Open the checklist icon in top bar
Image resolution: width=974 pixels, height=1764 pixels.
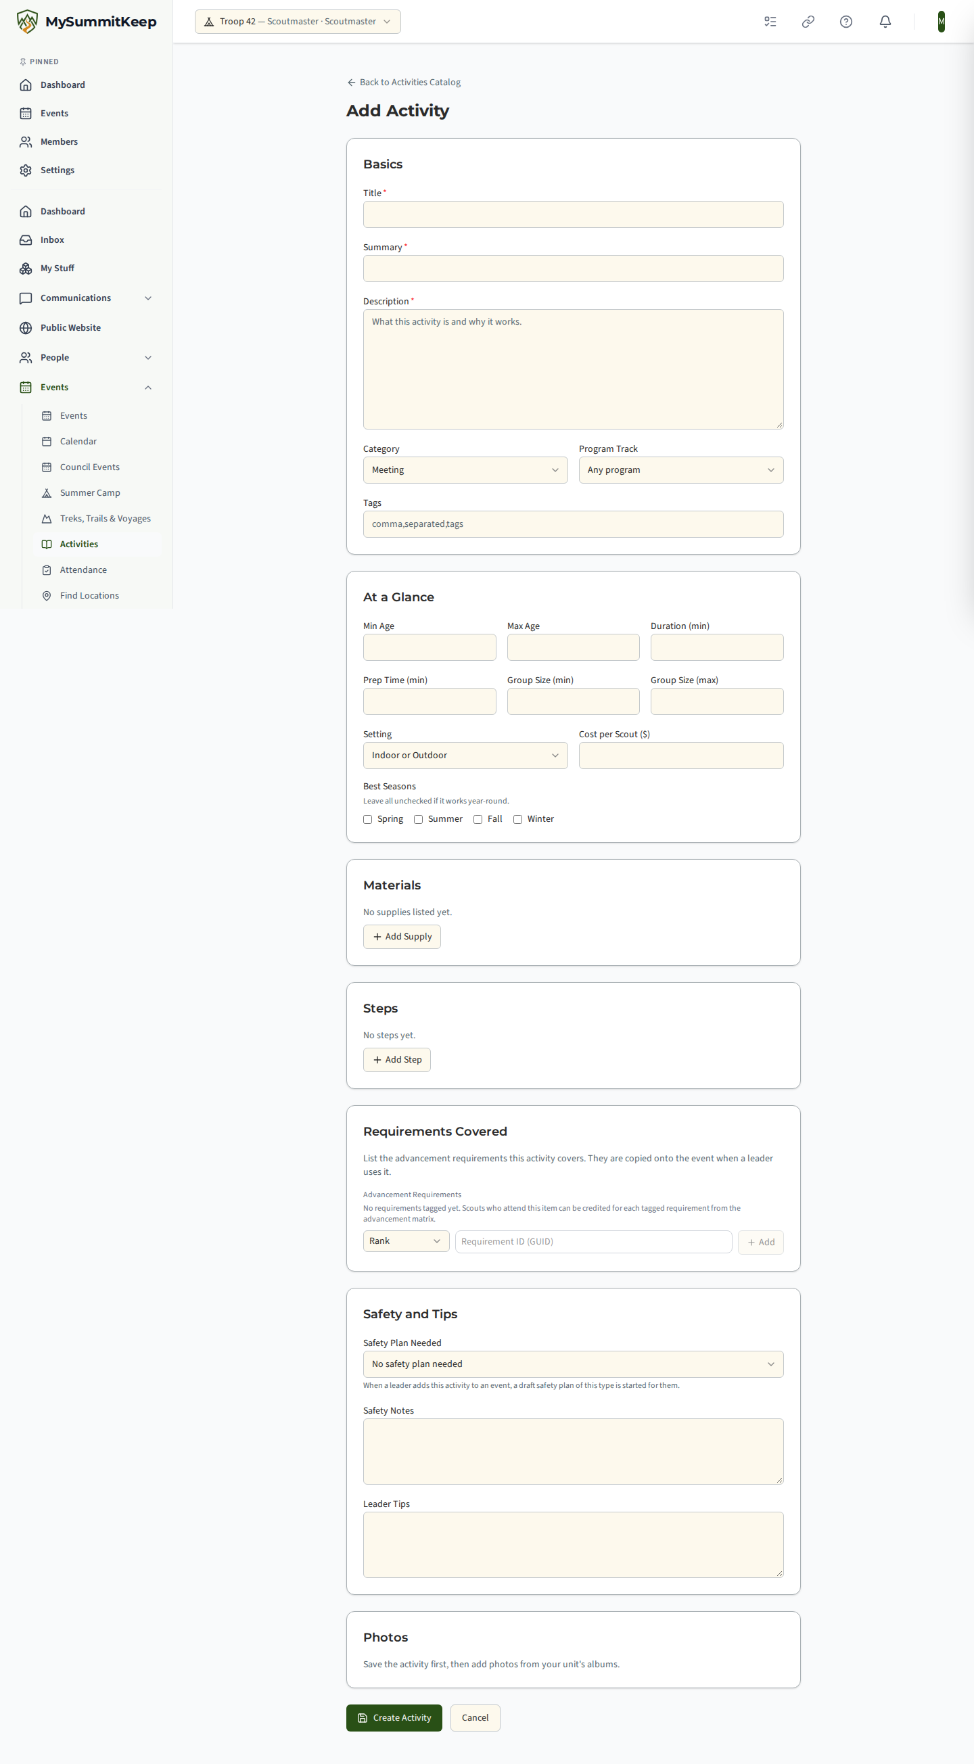pyautogui.click(x=770, y=22)
